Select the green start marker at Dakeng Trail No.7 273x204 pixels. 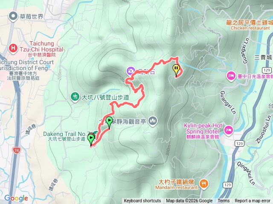pos(91,140)
